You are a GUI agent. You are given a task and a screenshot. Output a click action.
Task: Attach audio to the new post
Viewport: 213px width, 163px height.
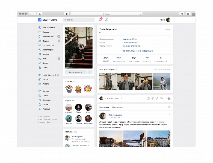pyautogui.click(x=157, y=98)
